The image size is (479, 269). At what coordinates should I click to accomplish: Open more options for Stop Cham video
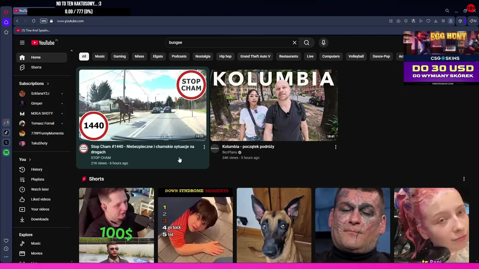(x=204, y=147)
